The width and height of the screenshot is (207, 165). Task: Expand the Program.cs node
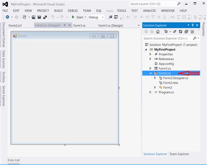click(x=150, y=92)
